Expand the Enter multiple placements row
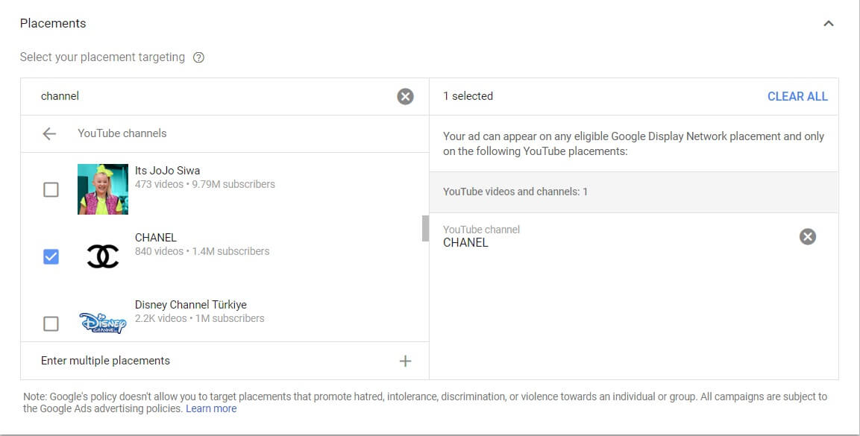This screenshot has width=860, height=436. 225,361
